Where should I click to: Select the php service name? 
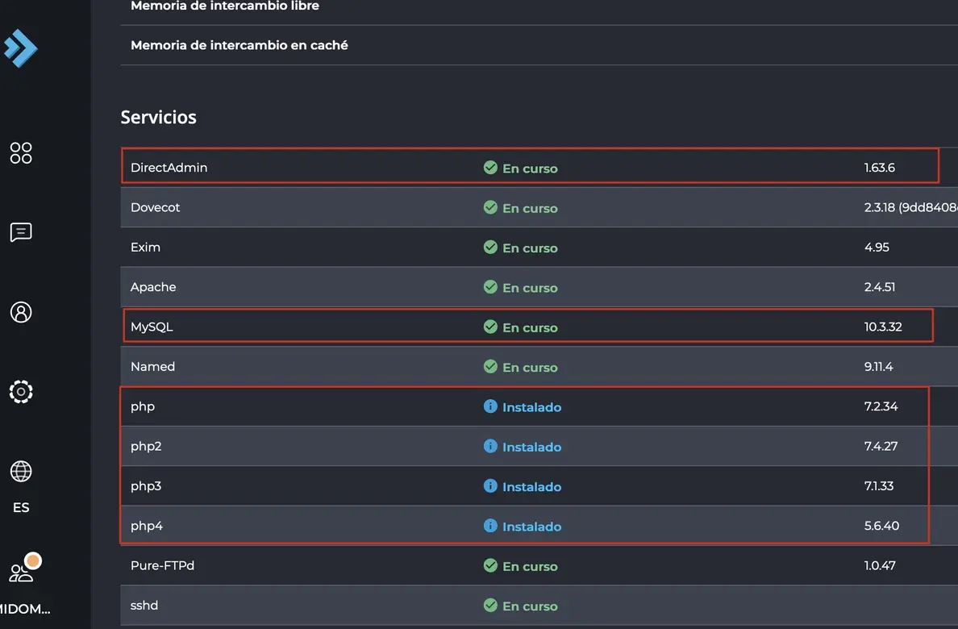point(143,407)
